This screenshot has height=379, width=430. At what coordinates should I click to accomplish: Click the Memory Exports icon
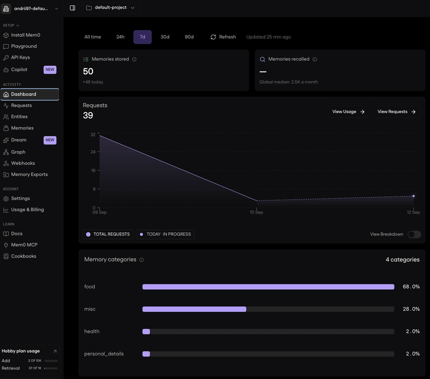click(x=6, y=175)
